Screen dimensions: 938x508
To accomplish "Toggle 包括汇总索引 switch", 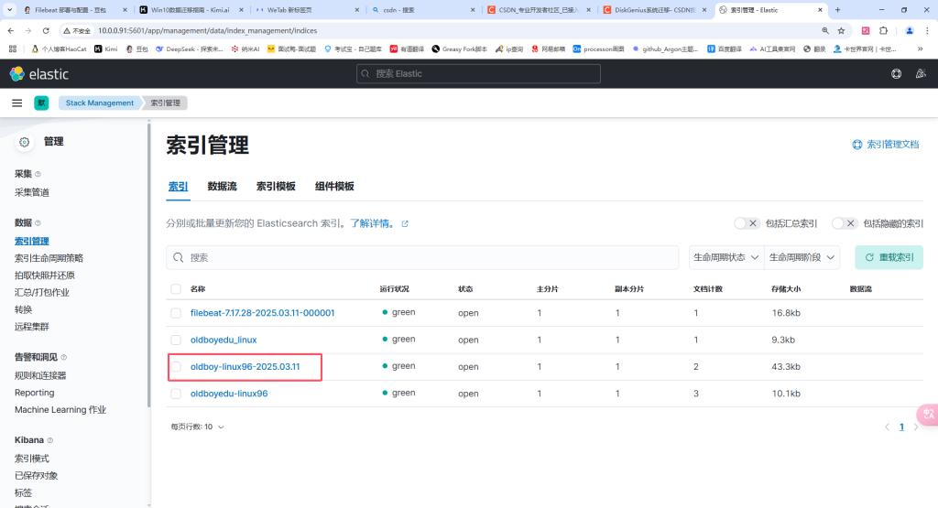I will [747, 223].
